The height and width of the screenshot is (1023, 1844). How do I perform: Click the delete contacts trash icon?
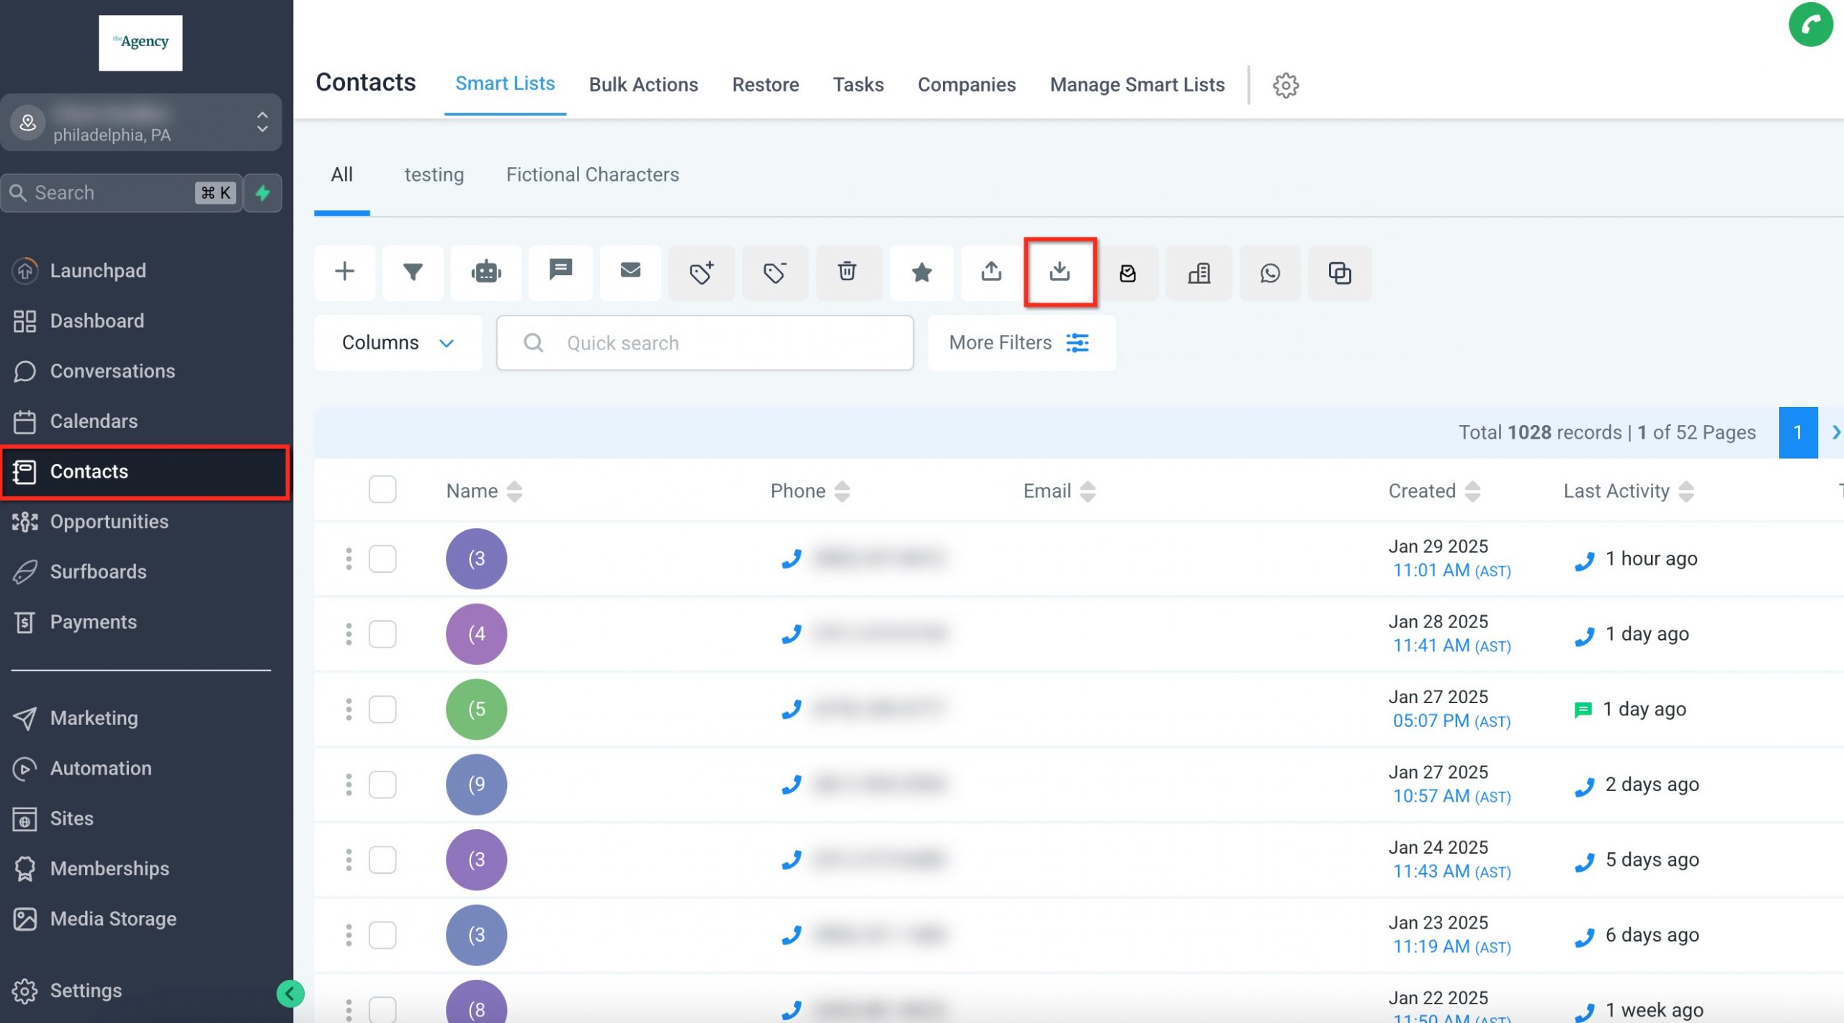(848, 272)
